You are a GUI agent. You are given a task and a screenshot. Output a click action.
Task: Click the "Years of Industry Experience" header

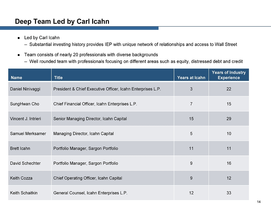point(229,75)
